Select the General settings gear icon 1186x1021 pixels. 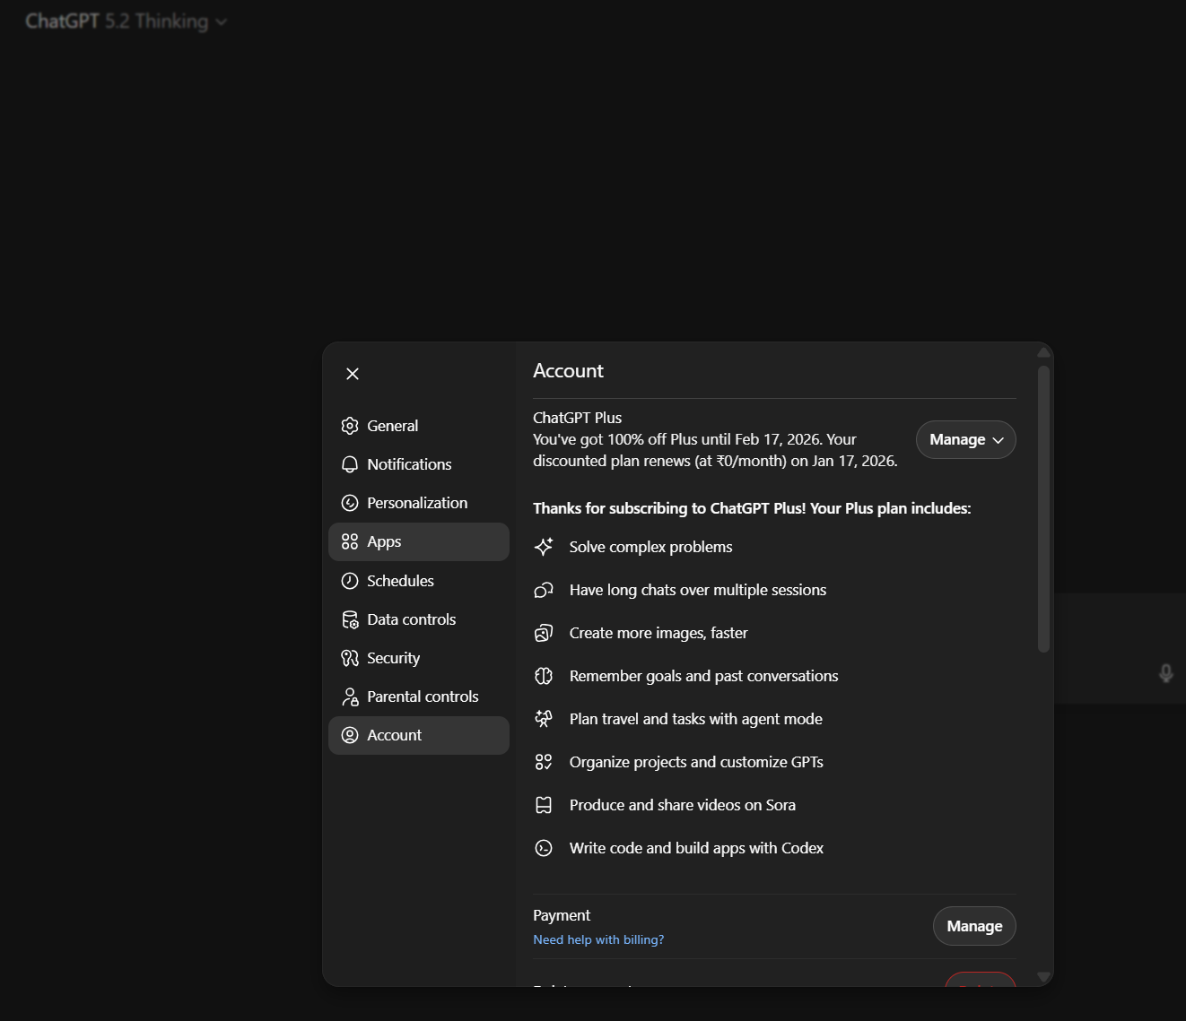pos(350,426)
